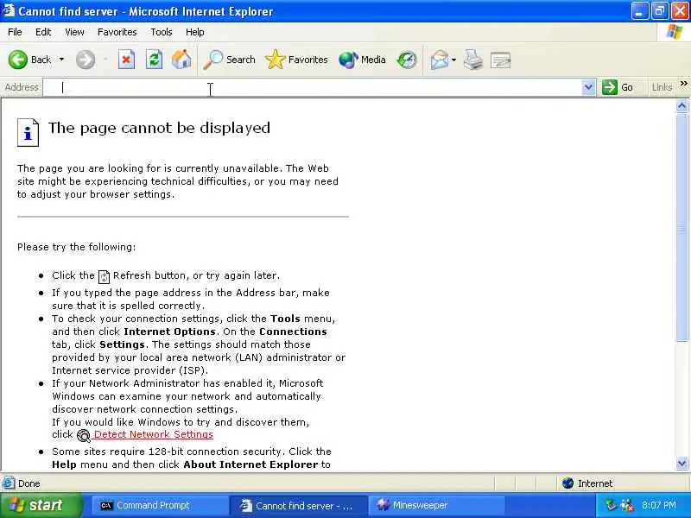Click the Internet zone globe in status bar

(568, 483)
